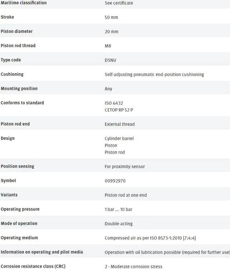Image resolution: width=230 pixels, height=269 pixels.
Task: Click the symbol number "00992970"
Action: coord(115,181)
